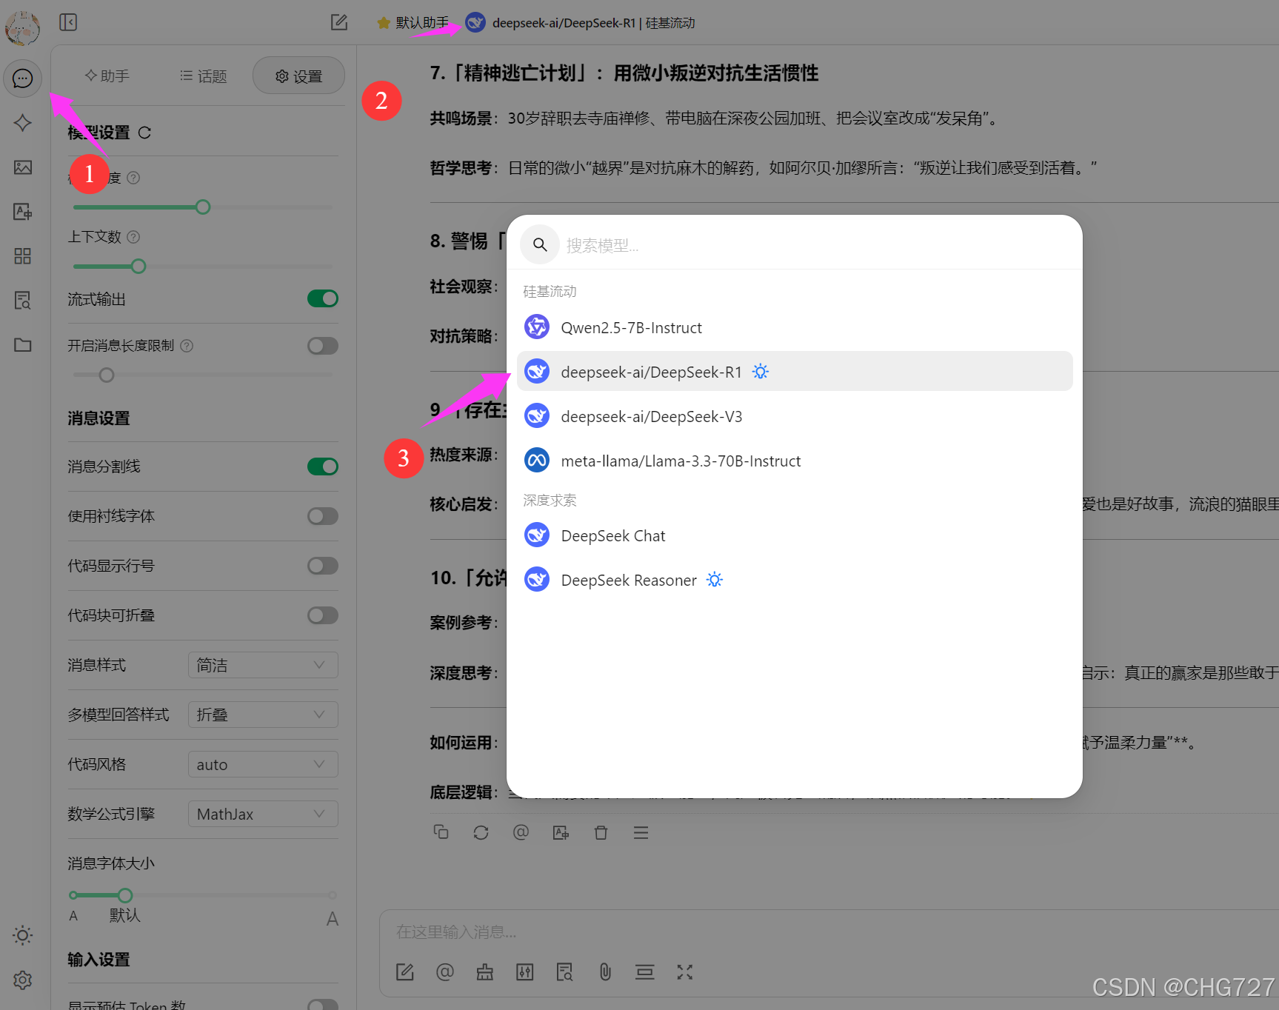Switch to the 话题 tab
This screenshot has height=1010, width=1279.
pyautogui.click(x=203, y=76)
